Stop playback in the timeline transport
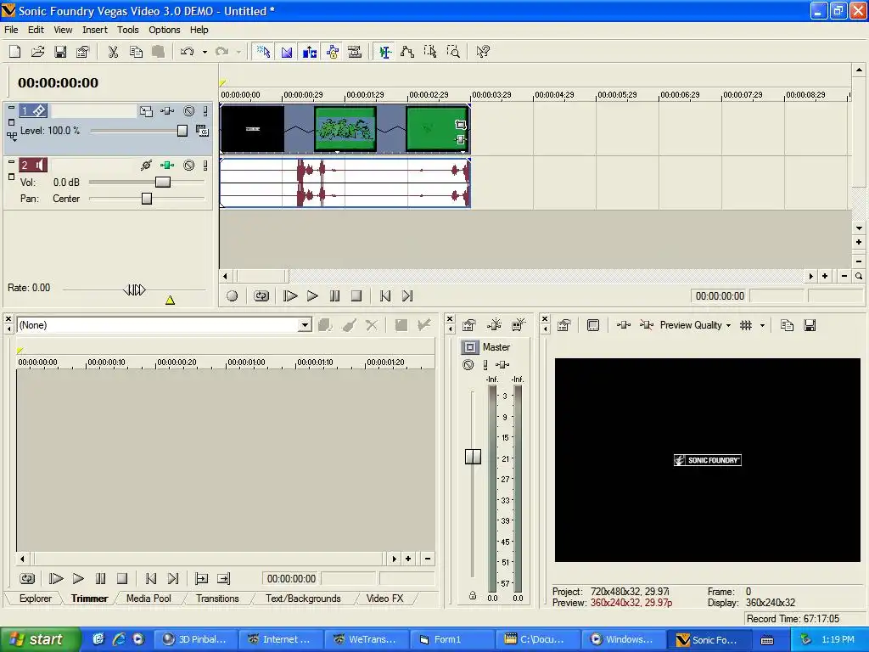This screenshot has height=652, width=869. [x=356, y=296]
